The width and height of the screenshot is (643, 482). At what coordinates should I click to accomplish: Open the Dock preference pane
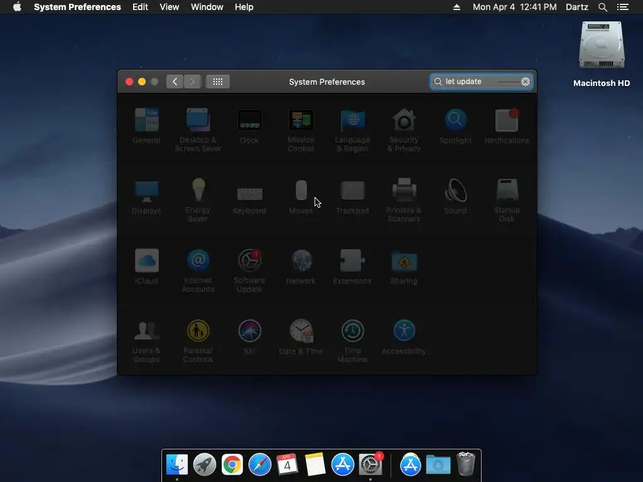coord(249,126)
